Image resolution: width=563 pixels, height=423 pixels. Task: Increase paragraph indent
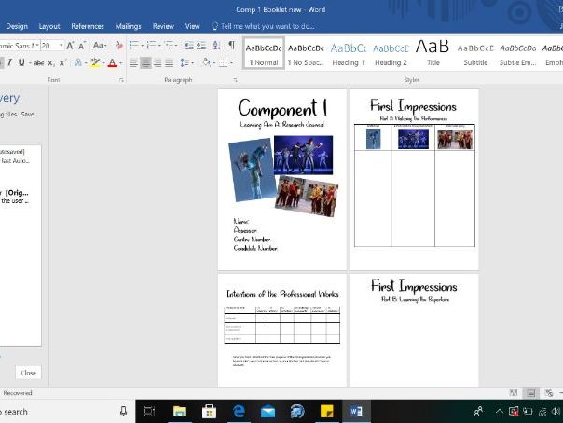[201, 46]
